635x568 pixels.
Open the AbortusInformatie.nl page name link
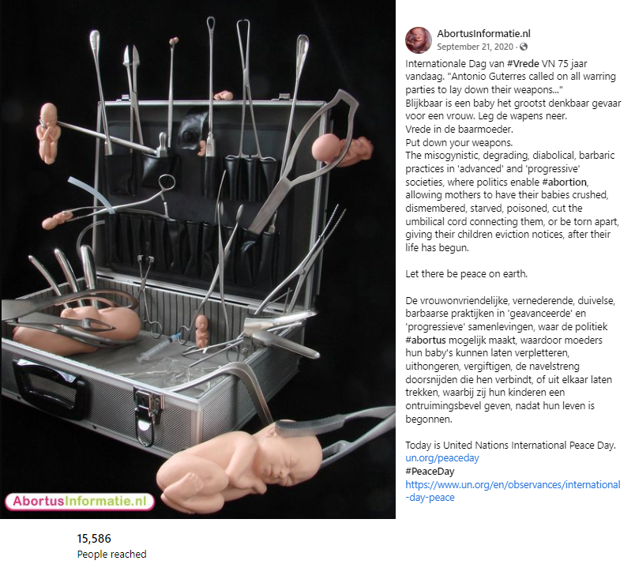click(483, 34)
